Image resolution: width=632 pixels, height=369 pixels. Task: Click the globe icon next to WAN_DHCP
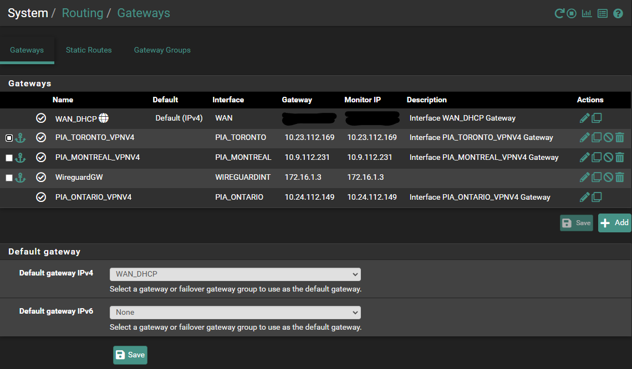[104, 118]
